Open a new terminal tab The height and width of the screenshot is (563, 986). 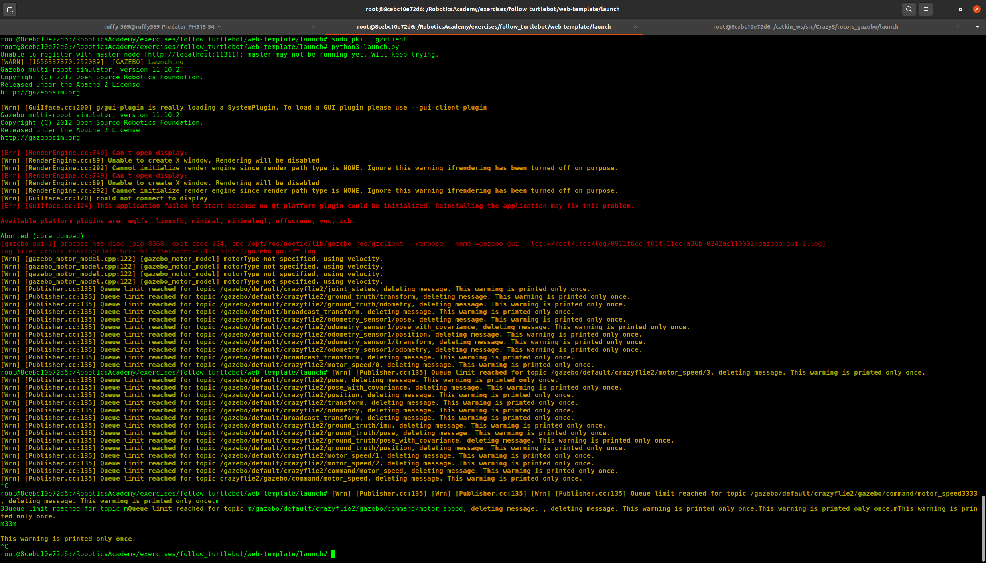coord(10,9)
